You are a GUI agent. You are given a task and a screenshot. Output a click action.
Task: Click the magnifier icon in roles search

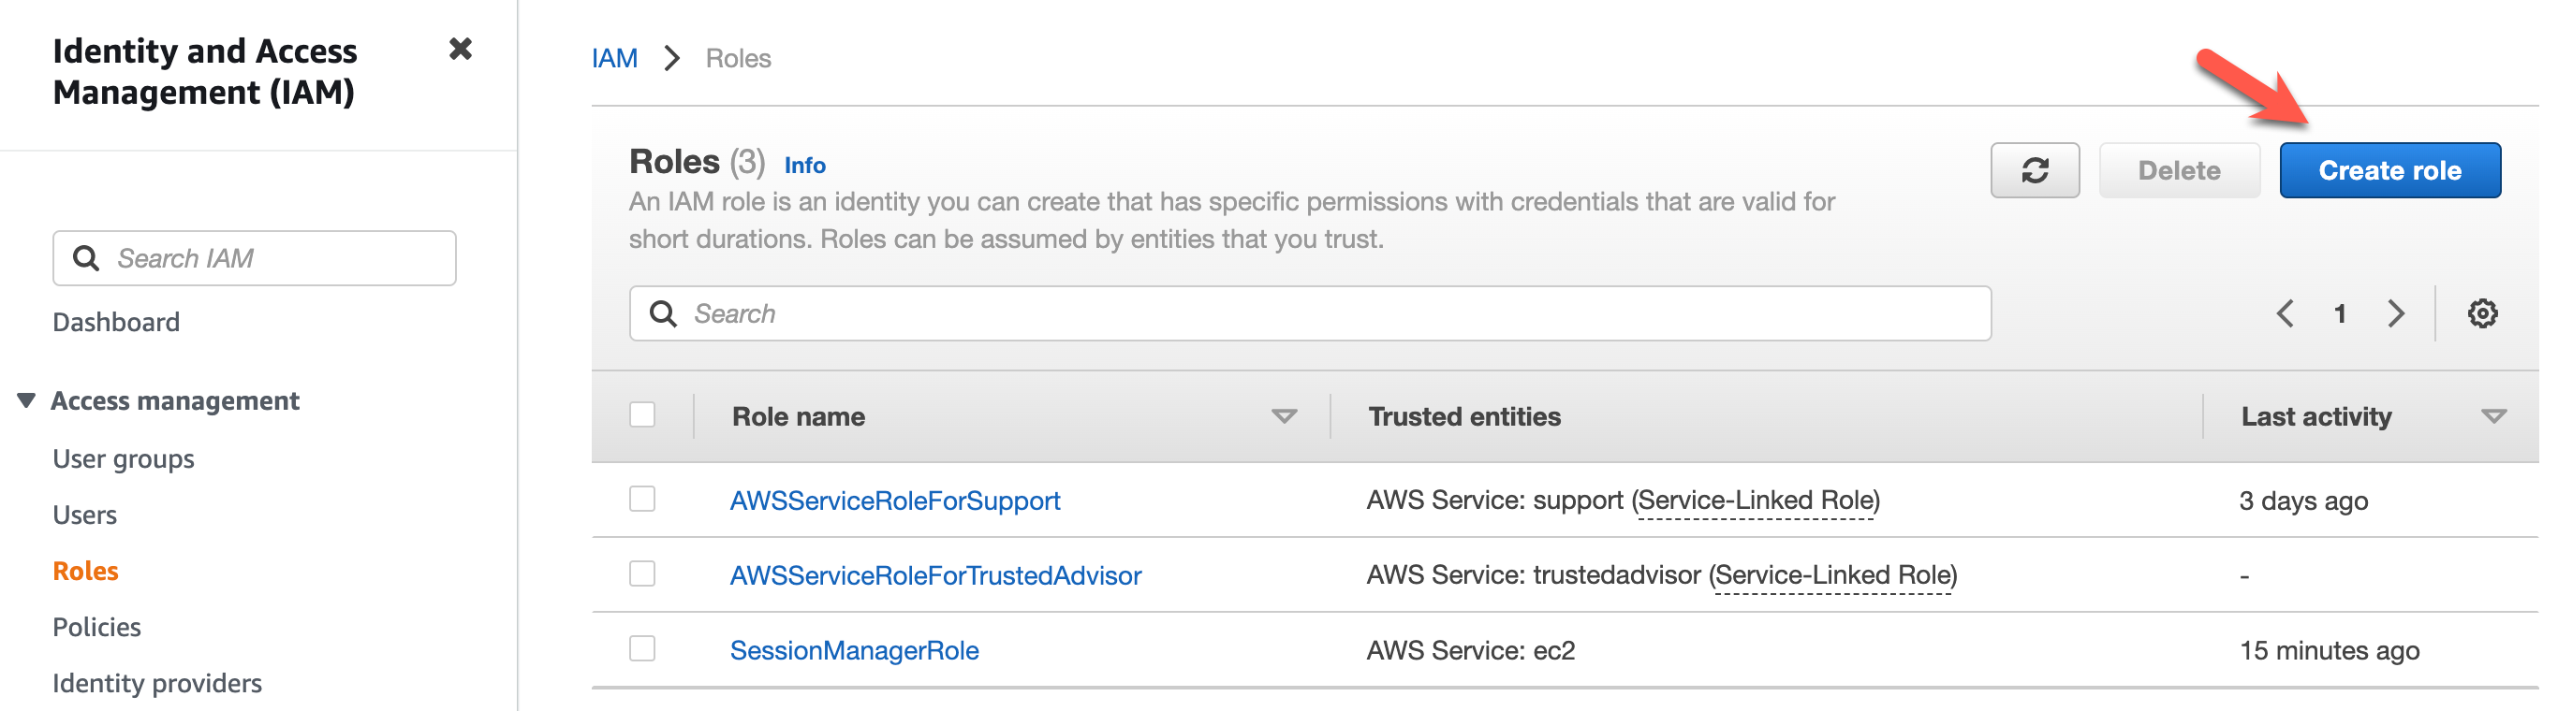coord(662,313)
